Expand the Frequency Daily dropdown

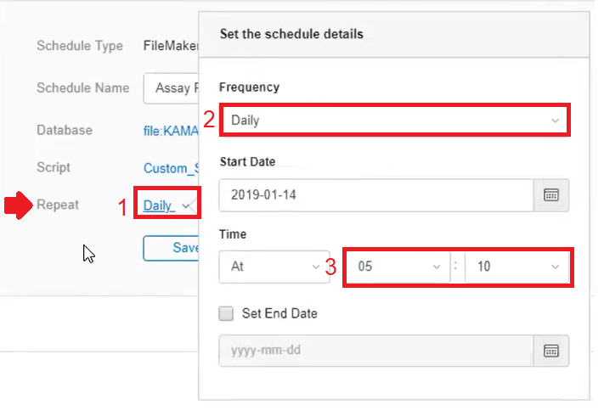395,120
